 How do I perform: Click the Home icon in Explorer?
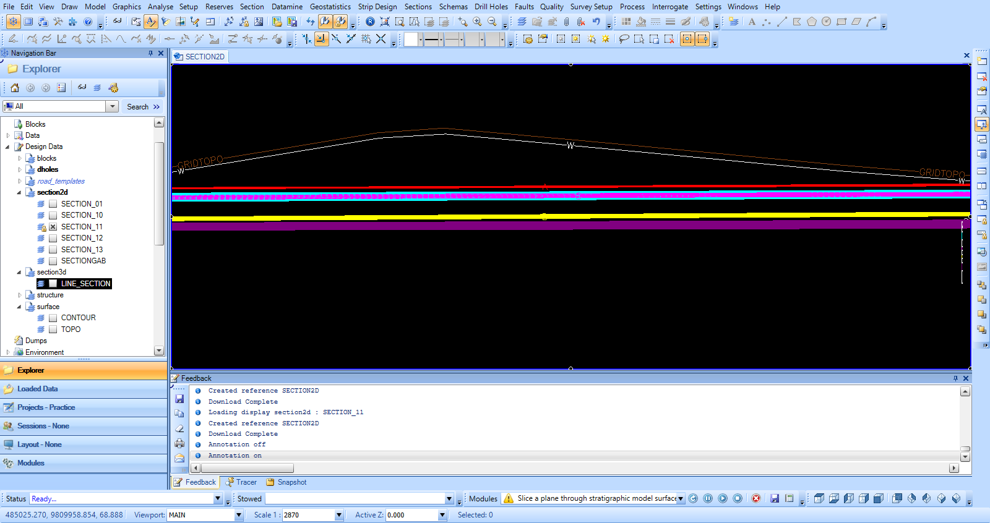point(15,88)
